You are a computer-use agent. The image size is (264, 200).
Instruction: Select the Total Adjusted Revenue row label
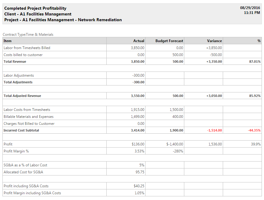tap(22, 96)
